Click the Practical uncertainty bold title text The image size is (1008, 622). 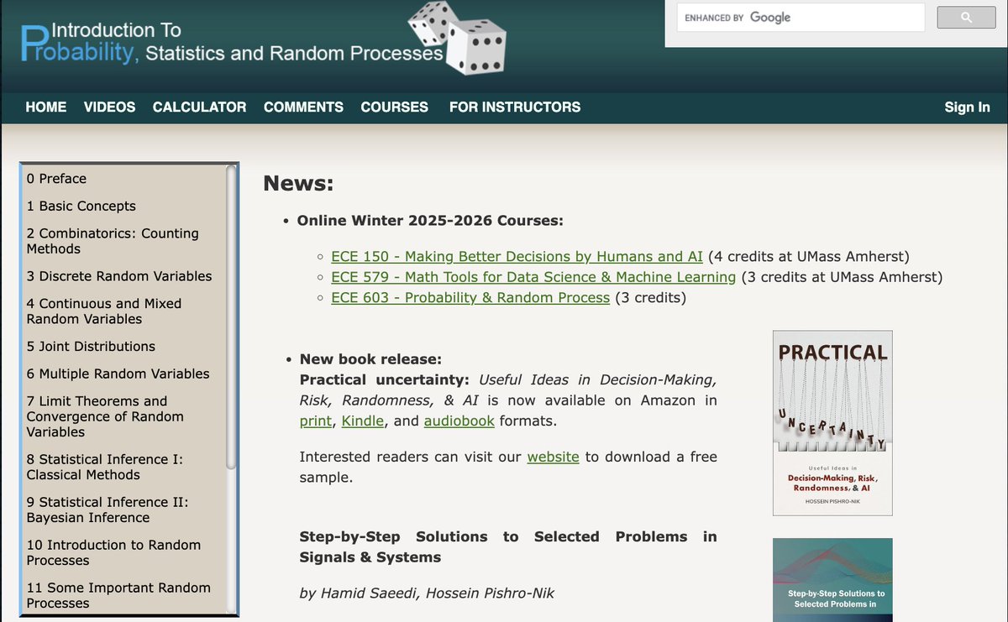(x=384, y=380)
